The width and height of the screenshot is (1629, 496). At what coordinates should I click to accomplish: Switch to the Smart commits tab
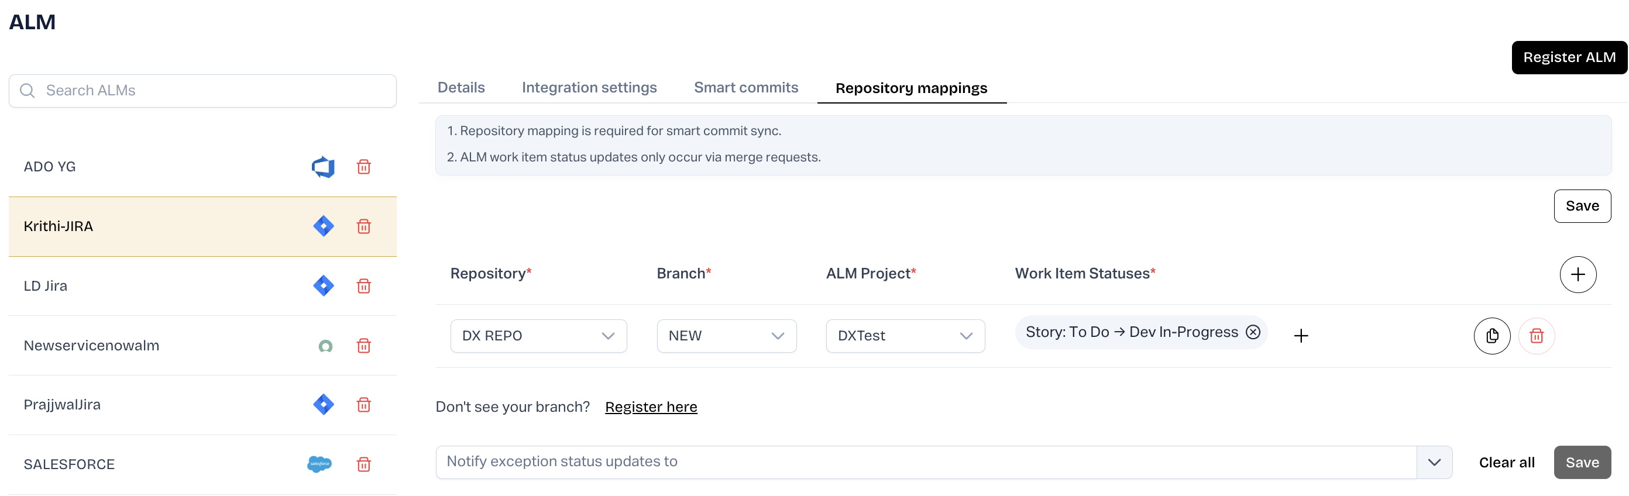point(745,88)
